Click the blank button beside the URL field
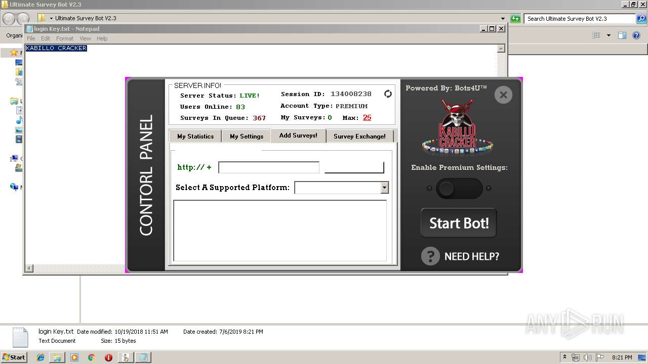Image resolution: width=648 pixels, height=364 pixels. (x=354, y=167)
